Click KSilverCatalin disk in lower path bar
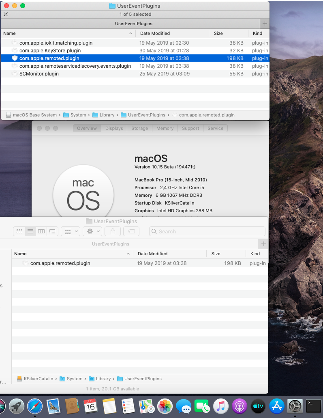This screenshot has height=418, width=323. pyautogui.click(x=35, y=379)
